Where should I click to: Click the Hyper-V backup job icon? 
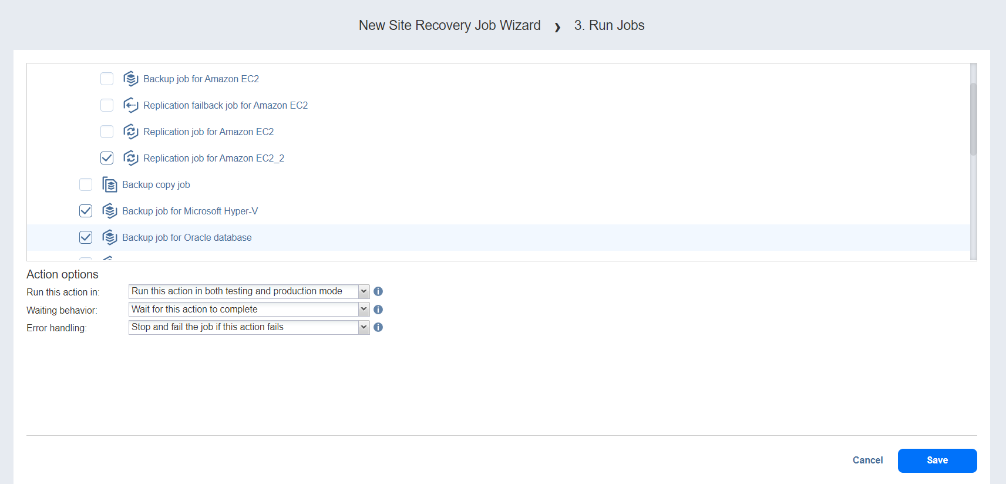click(109, 211)
